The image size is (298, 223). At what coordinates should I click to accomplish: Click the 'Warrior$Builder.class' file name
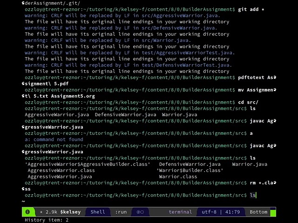190,170
